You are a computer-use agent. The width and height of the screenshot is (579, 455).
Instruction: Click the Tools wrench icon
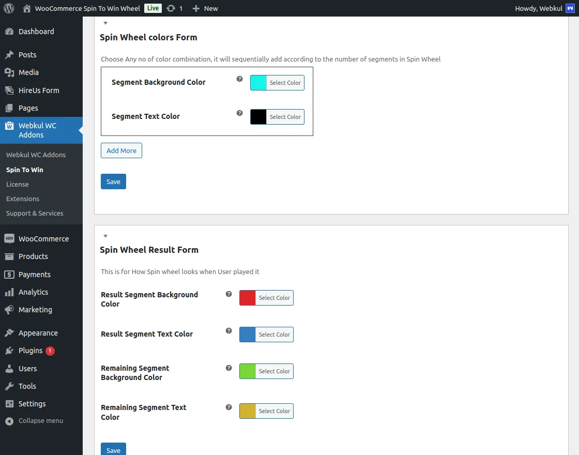coord(9,386)
